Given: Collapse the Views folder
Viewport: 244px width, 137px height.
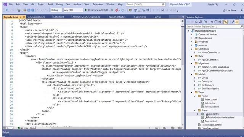Looking at the screenshot, I should [191, 92].
